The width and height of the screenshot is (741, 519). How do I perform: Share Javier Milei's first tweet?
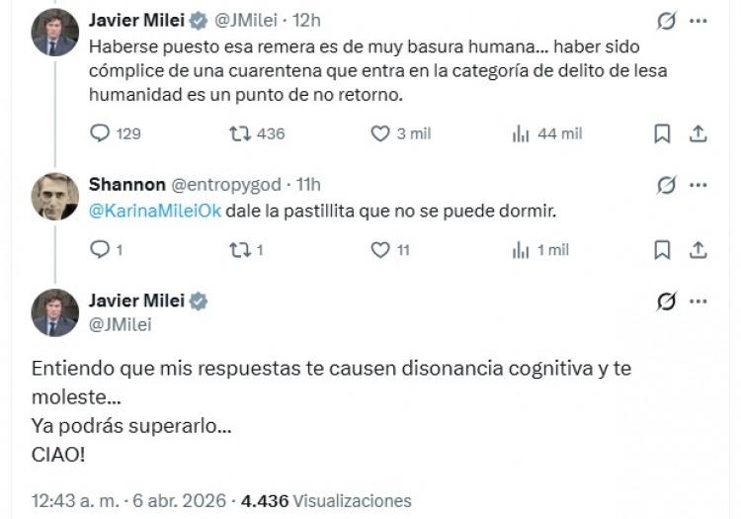tap(697, 133)
